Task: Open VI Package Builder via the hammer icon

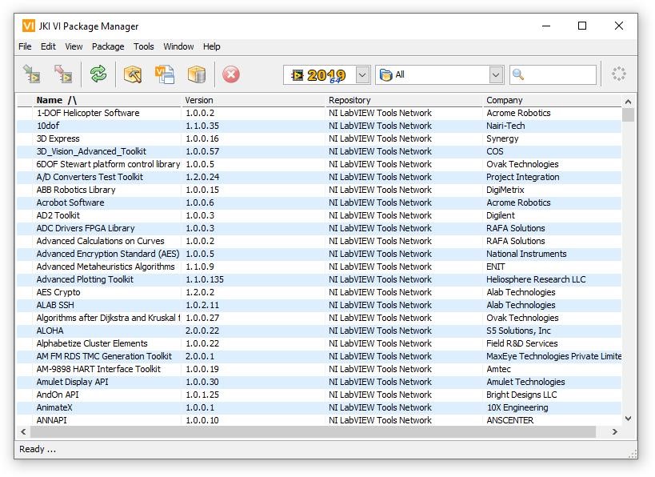Action: 133,74
